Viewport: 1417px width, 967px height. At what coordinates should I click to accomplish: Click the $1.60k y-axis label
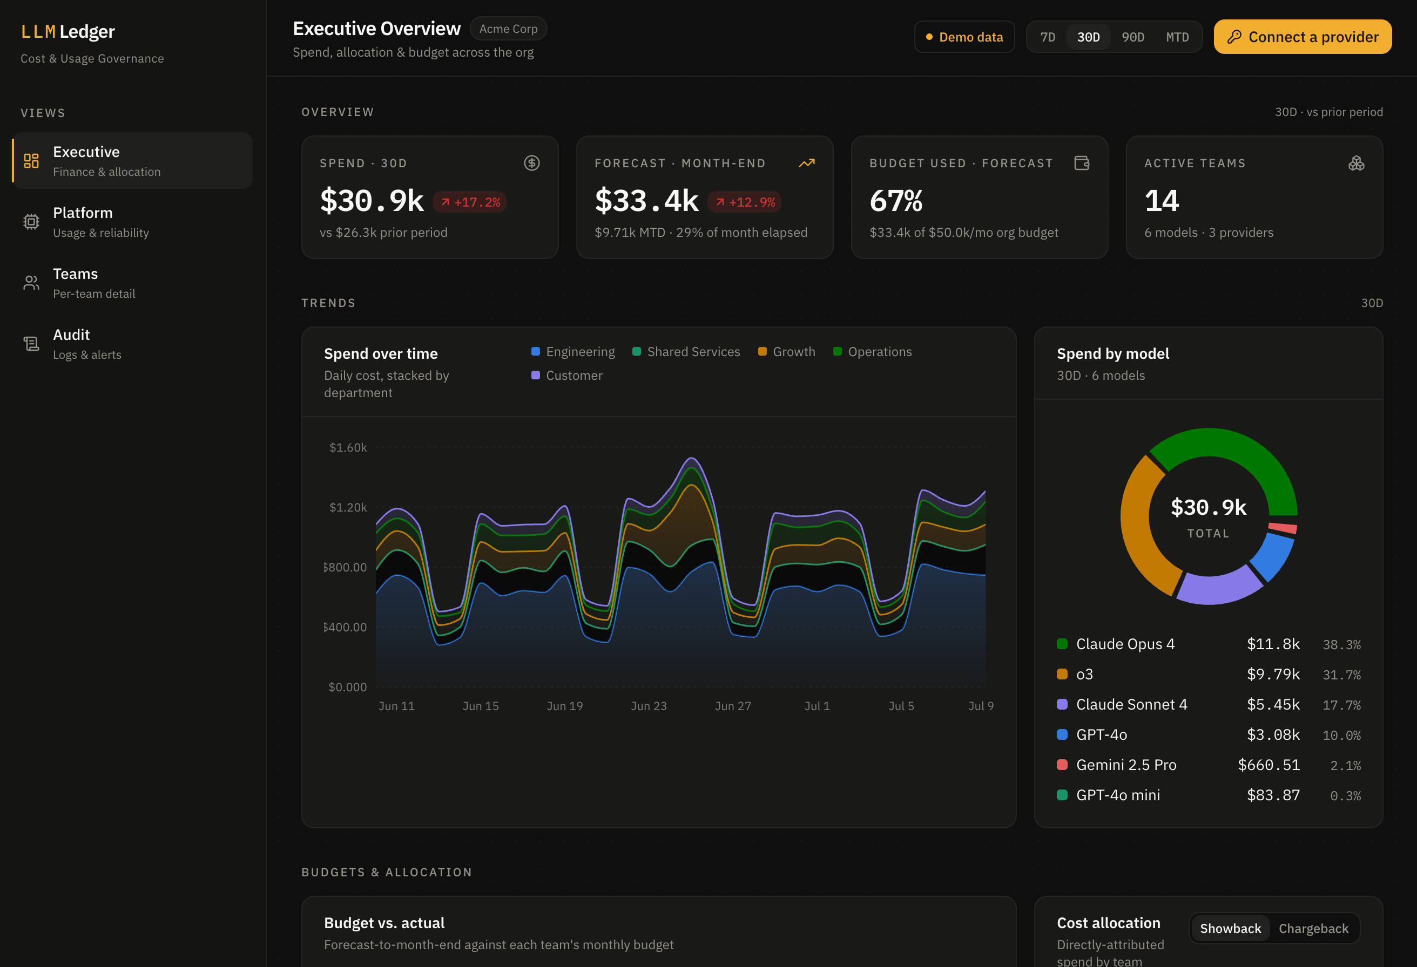(x=348, y=447)
